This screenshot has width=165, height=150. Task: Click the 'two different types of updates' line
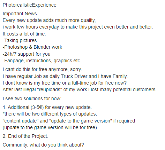[50, 114]
